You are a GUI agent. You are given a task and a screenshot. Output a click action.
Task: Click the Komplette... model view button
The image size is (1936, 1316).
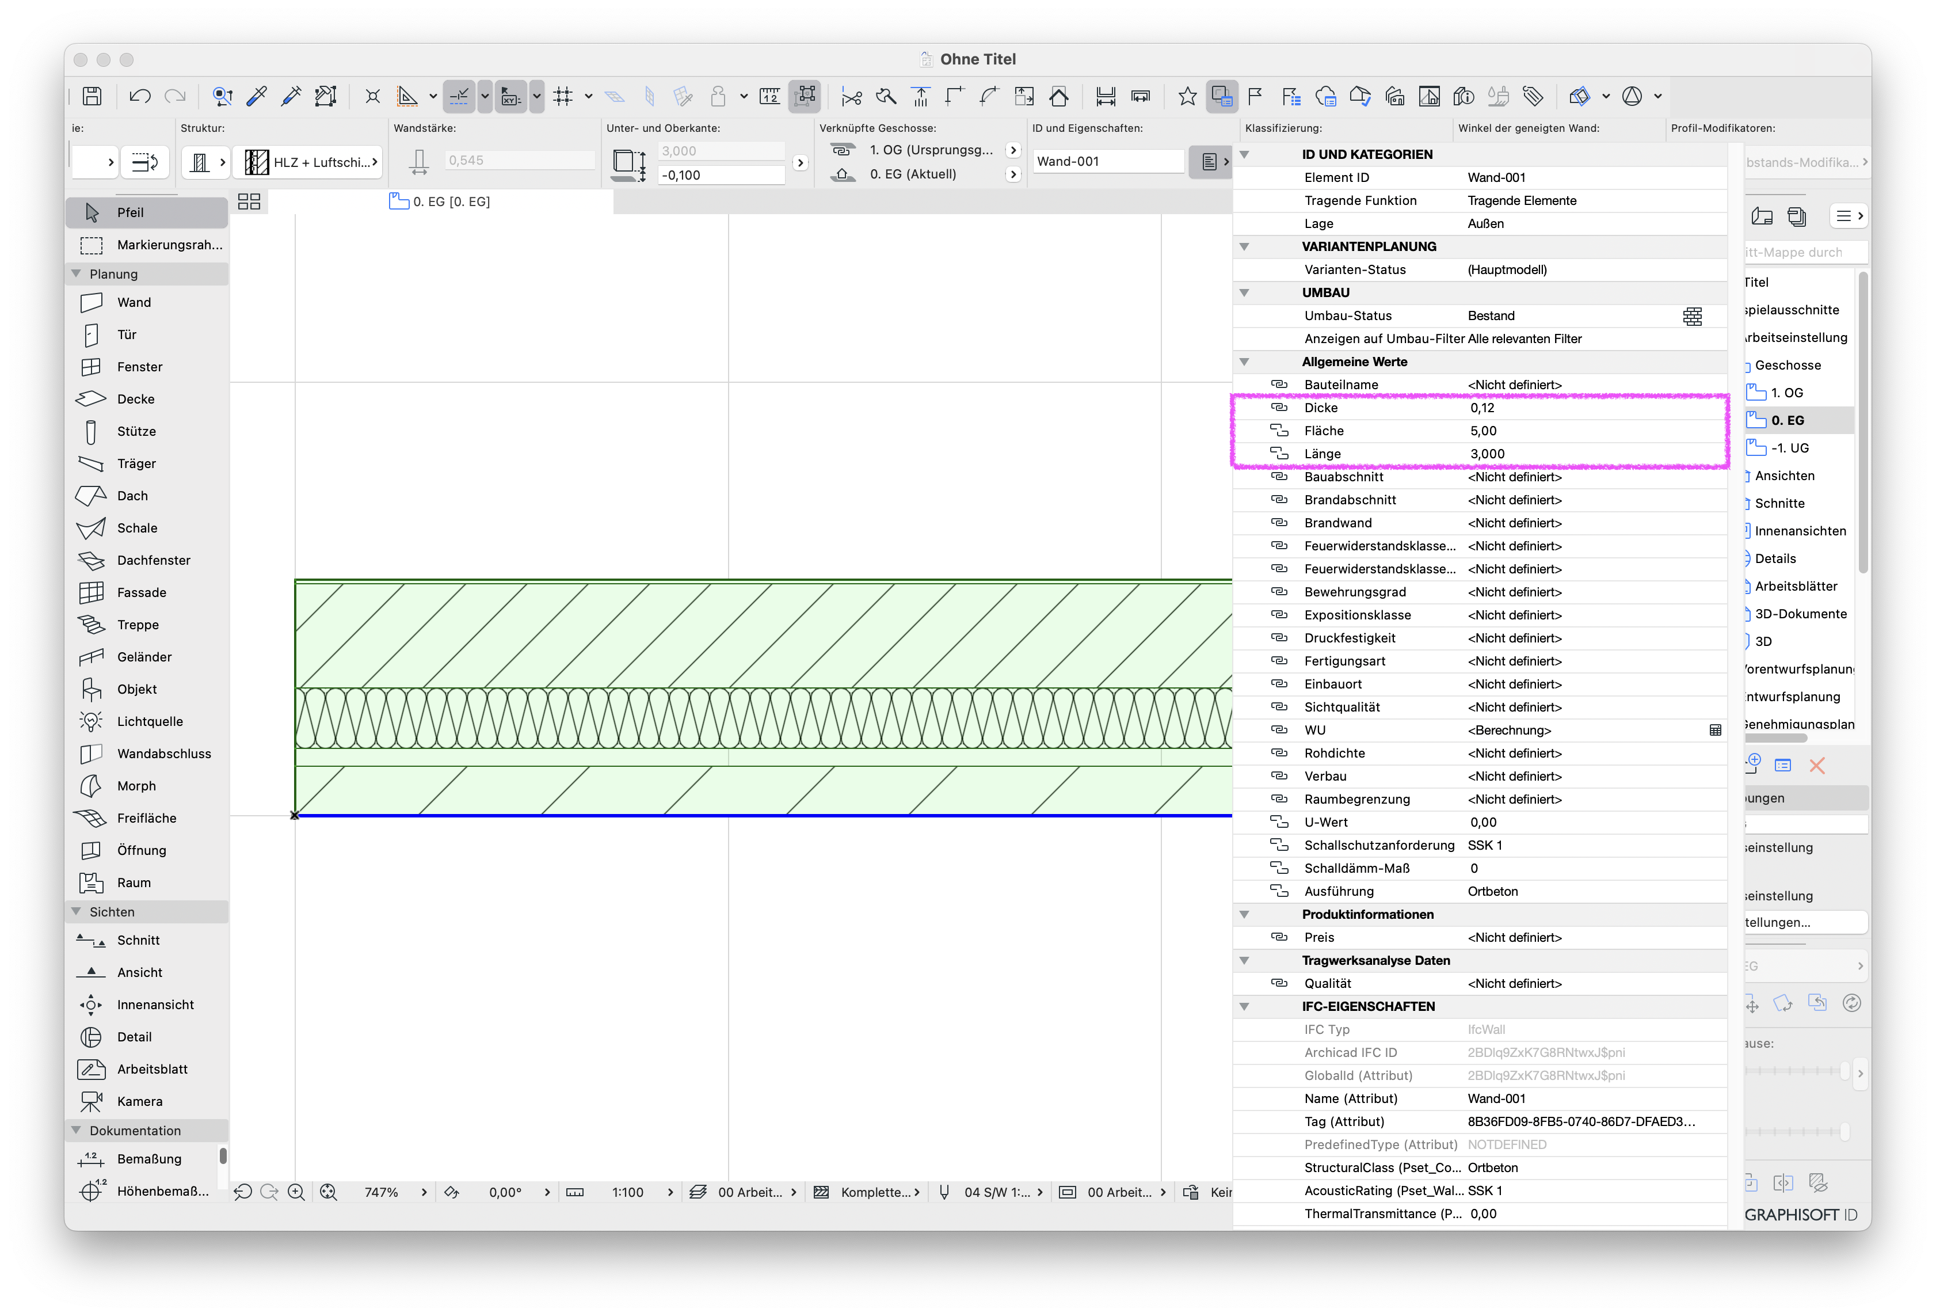point(866,1193)
